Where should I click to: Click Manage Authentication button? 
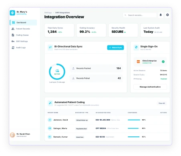coord(150,87)
